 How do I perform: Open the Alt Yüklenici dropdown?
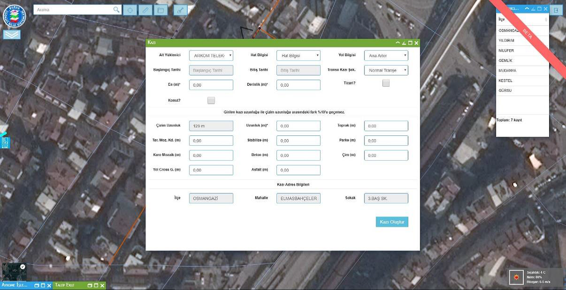click(x=211, y=56)
